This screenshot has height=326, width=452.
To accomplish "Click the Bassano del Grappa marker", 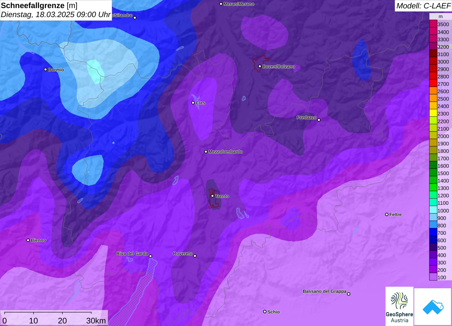I will pyautogui.click(x=349, y=294).
